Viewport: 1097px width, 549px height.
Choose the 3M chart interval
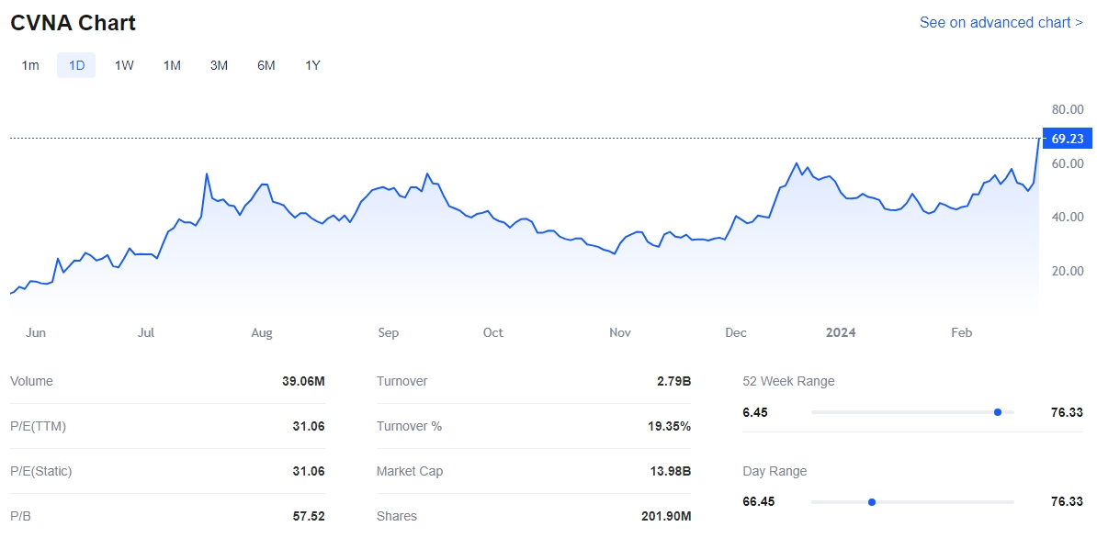tap(219, 65)
